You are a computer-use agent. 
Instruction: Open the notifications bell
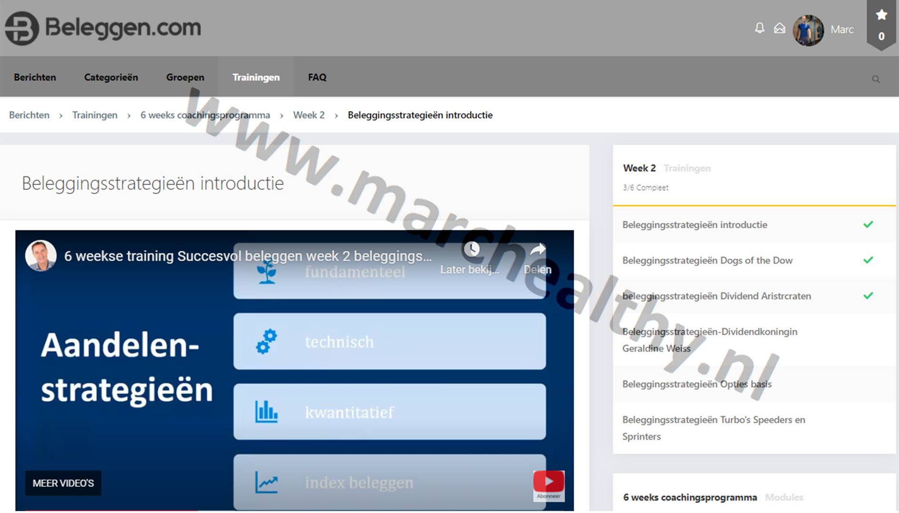[x=760, y=29]
